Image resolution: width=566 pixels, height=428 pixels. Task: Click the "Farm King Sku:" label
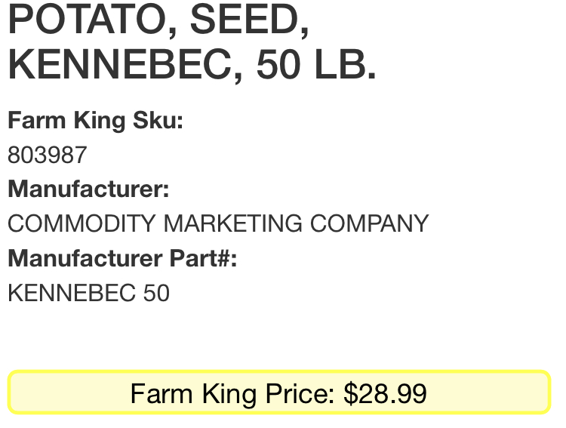[x=95, y=121]
